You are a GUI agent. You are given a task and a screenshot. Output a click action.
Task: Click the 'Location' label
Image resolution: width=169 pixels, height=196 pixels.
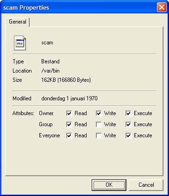click(22, 71)
